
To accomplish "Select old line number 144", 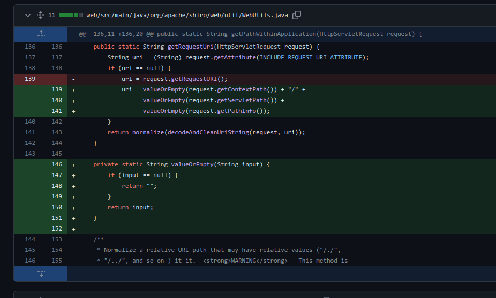I will click(x=30, y=239).
